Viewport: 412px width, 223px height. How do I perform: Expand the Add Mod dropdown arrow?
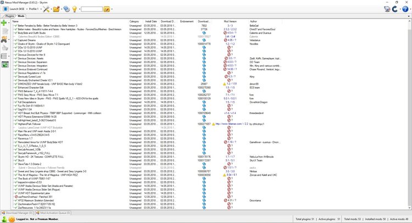[9, 23]
